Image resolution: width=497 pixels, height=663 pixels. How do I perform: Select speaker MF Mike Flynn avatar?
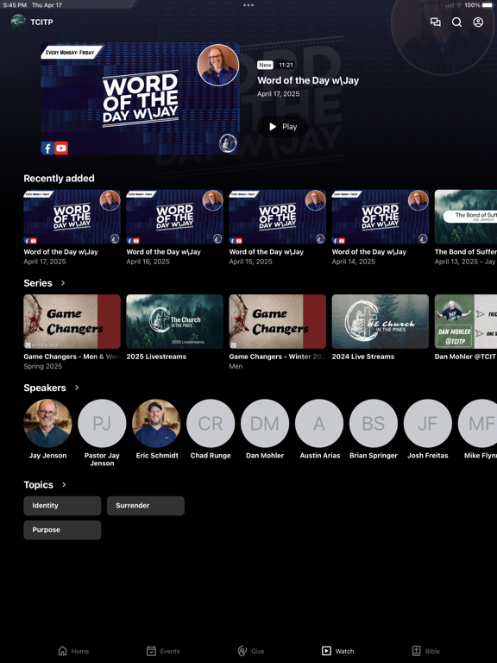(x=477, y=423)
